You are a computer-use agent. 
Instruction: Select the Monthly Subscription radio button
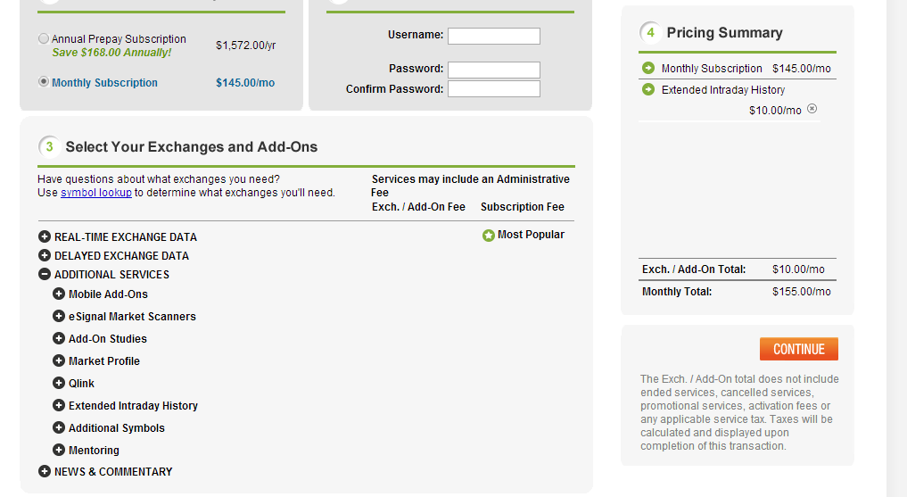point(44,81)
